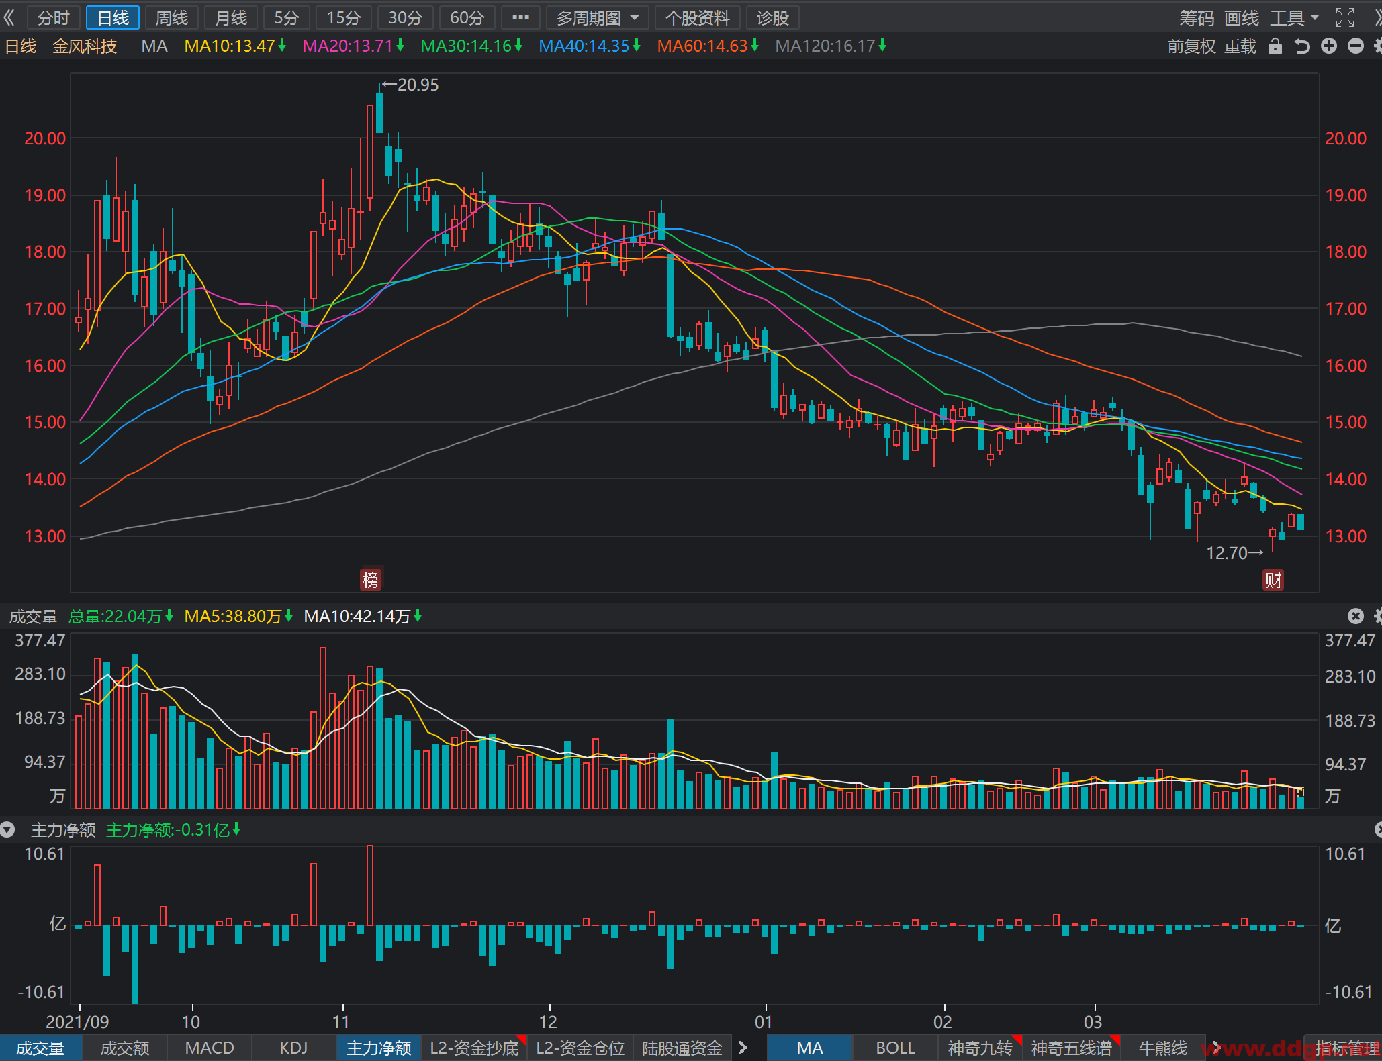Switch to 60分 period chart

[x=467, y=18]
